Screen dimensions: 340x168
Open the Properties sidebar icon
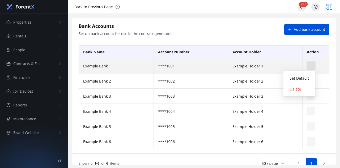pos(8,22)
